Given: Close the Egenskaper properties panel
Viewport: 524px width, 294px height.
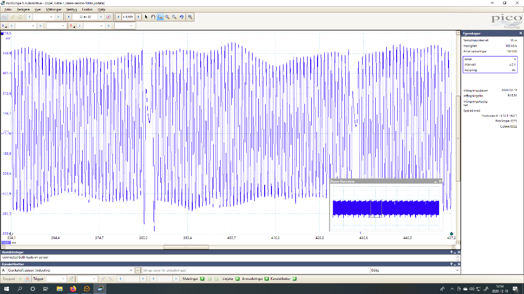Looking at the screenshot, I should coord(520,33).
